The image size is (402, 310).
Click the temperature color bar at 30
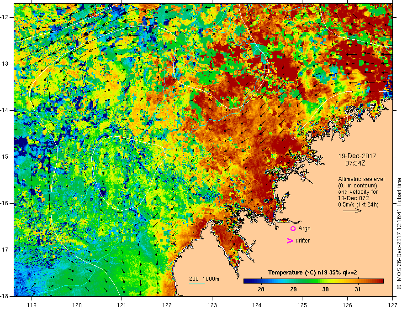[325, 281]
